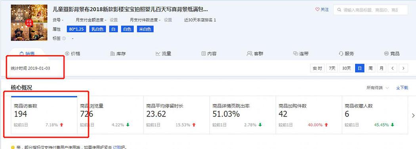Select the 商品访客数 metric card
The image size is (416, 149).
(44, 115)
